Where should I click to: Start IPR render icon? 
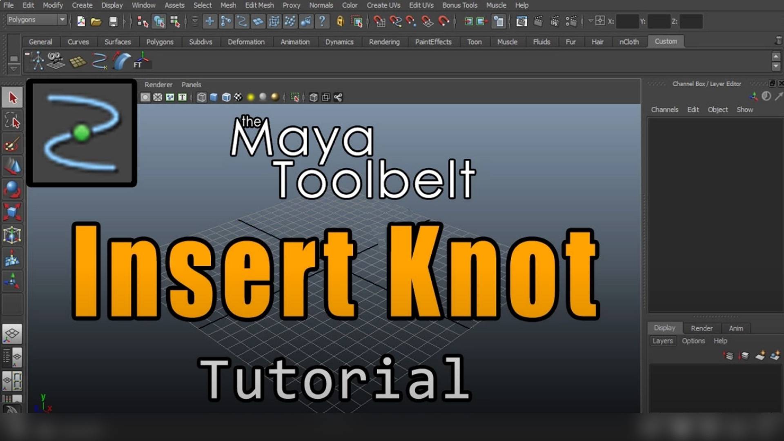555,21
